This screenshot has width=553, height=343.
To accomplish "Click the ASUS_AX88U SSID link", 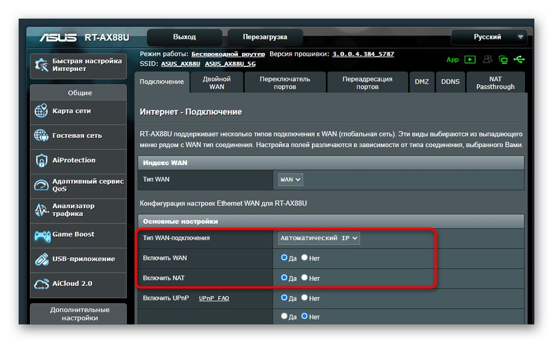I will coord(180,64).
